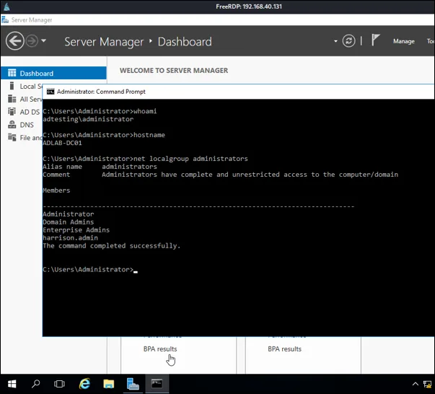Click the FreeRDP window icon

coord(6,6)
